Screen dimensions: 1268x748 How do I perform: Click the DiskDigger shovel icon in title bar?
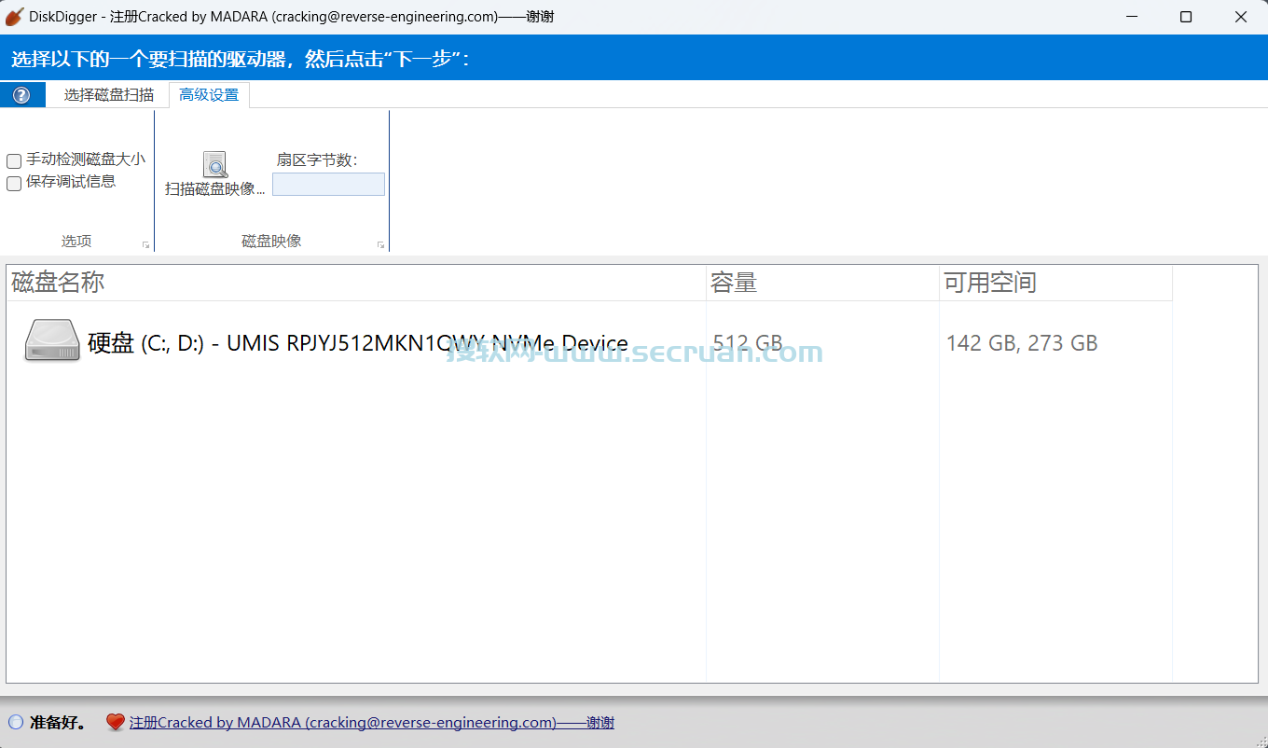click(14, 17)
